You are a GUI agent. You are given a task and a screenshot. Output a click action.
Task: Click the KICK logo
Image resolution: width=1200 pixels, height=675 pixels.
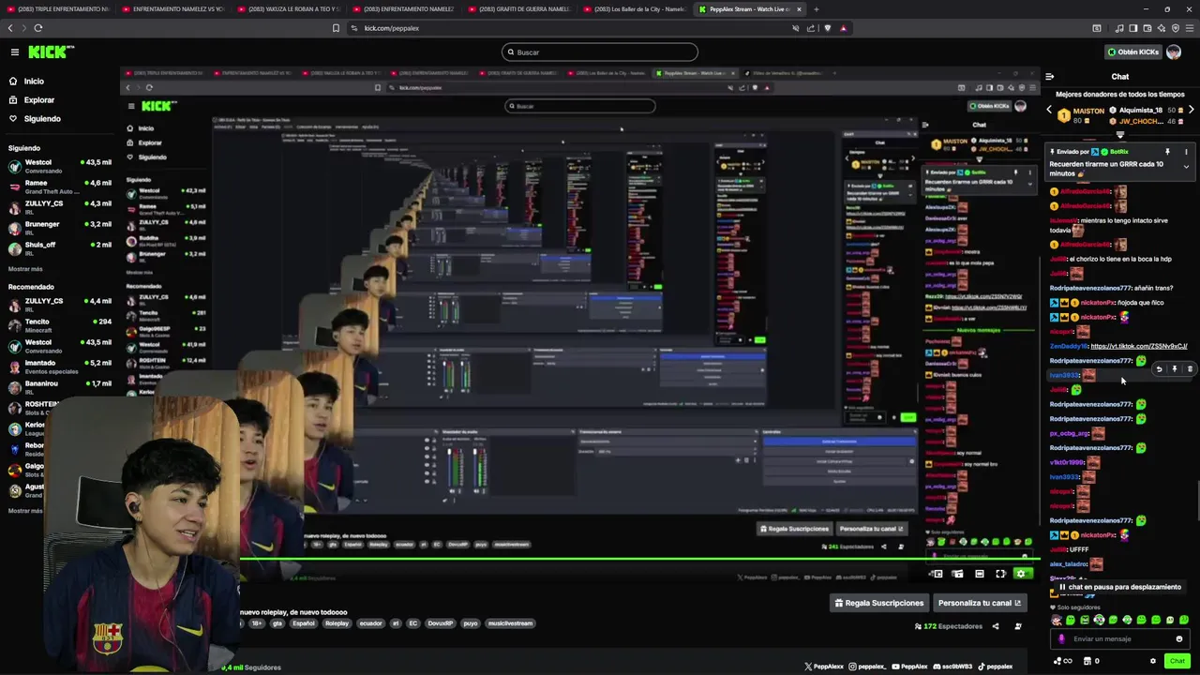pyautogui.click(x=51, y=52)
